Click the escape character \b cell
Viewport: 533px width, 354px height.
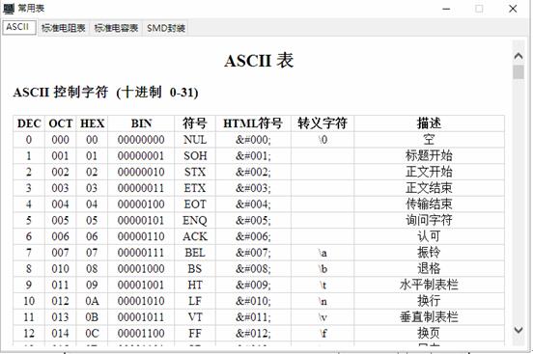(x=323, y=269)
